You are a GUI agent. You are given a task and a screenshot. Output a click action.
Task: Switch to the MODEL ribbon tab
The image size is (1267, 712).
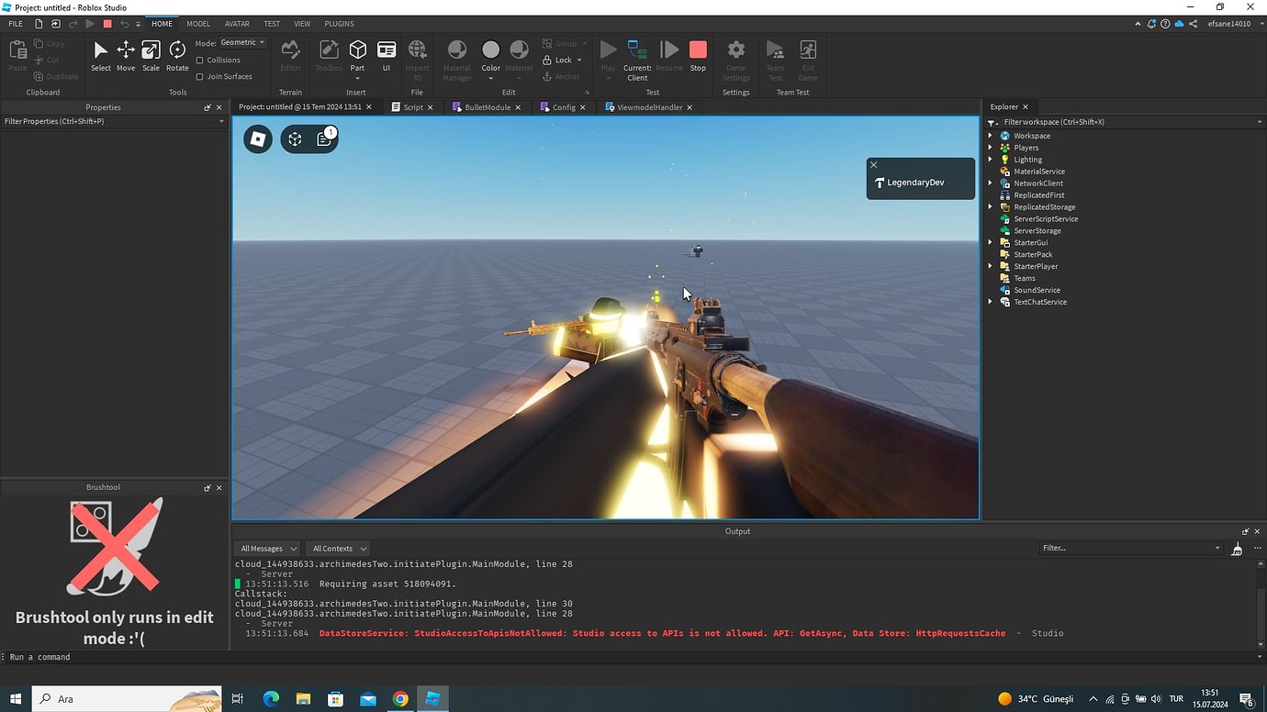(x=197, y=23)
